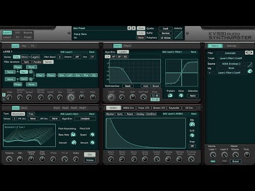Open the Settings tab next to Matrix
The width and height of the screenshot is (255, 191).
tap(231, 46)
